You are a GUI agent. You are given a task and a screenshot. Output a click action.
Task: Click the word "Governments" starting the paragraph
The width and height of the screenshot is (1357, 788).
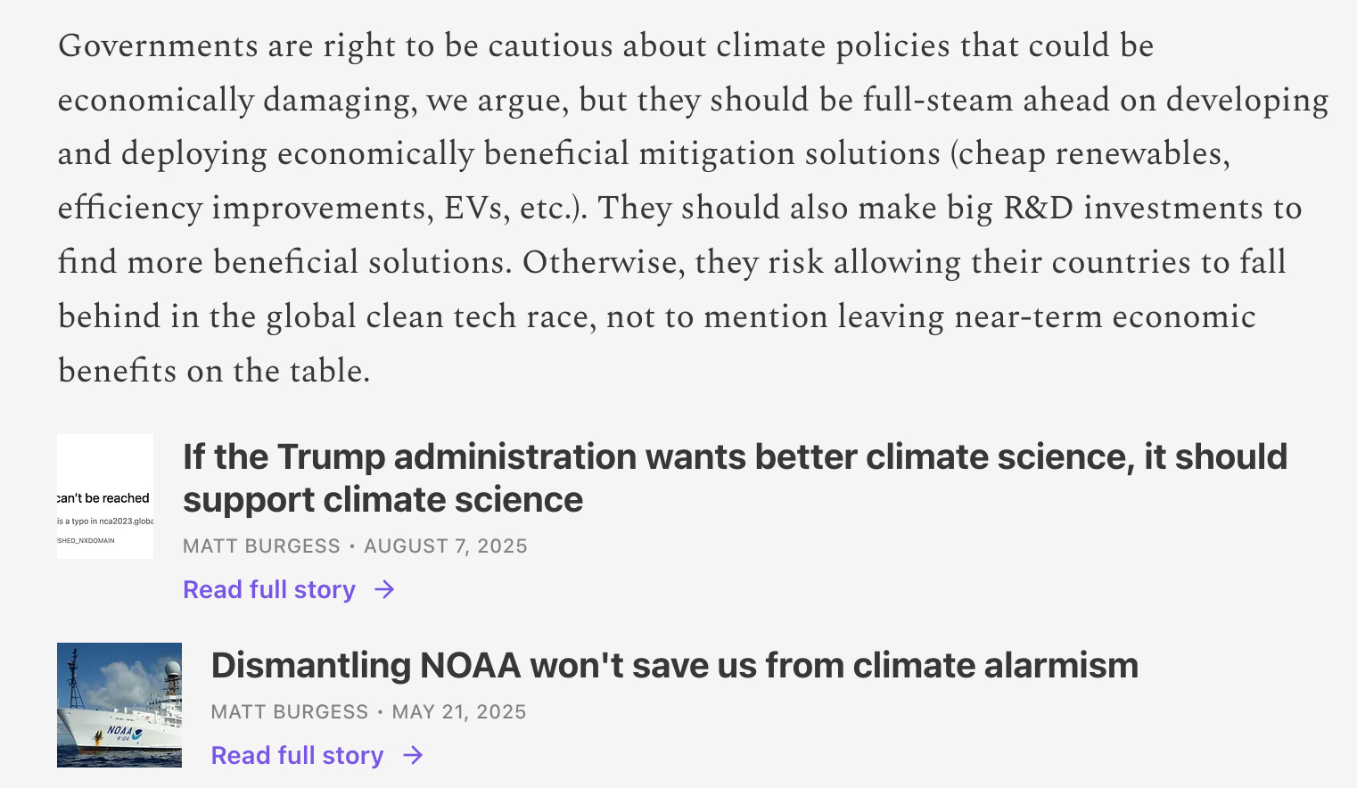(157, 45)
